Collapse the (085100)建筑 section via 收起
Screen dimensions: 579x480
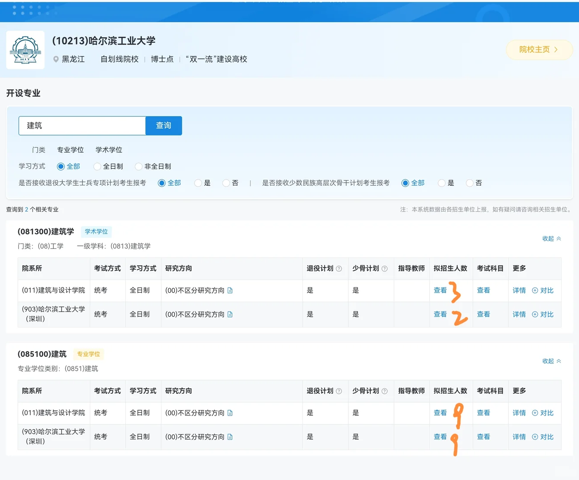pos(551,361)
